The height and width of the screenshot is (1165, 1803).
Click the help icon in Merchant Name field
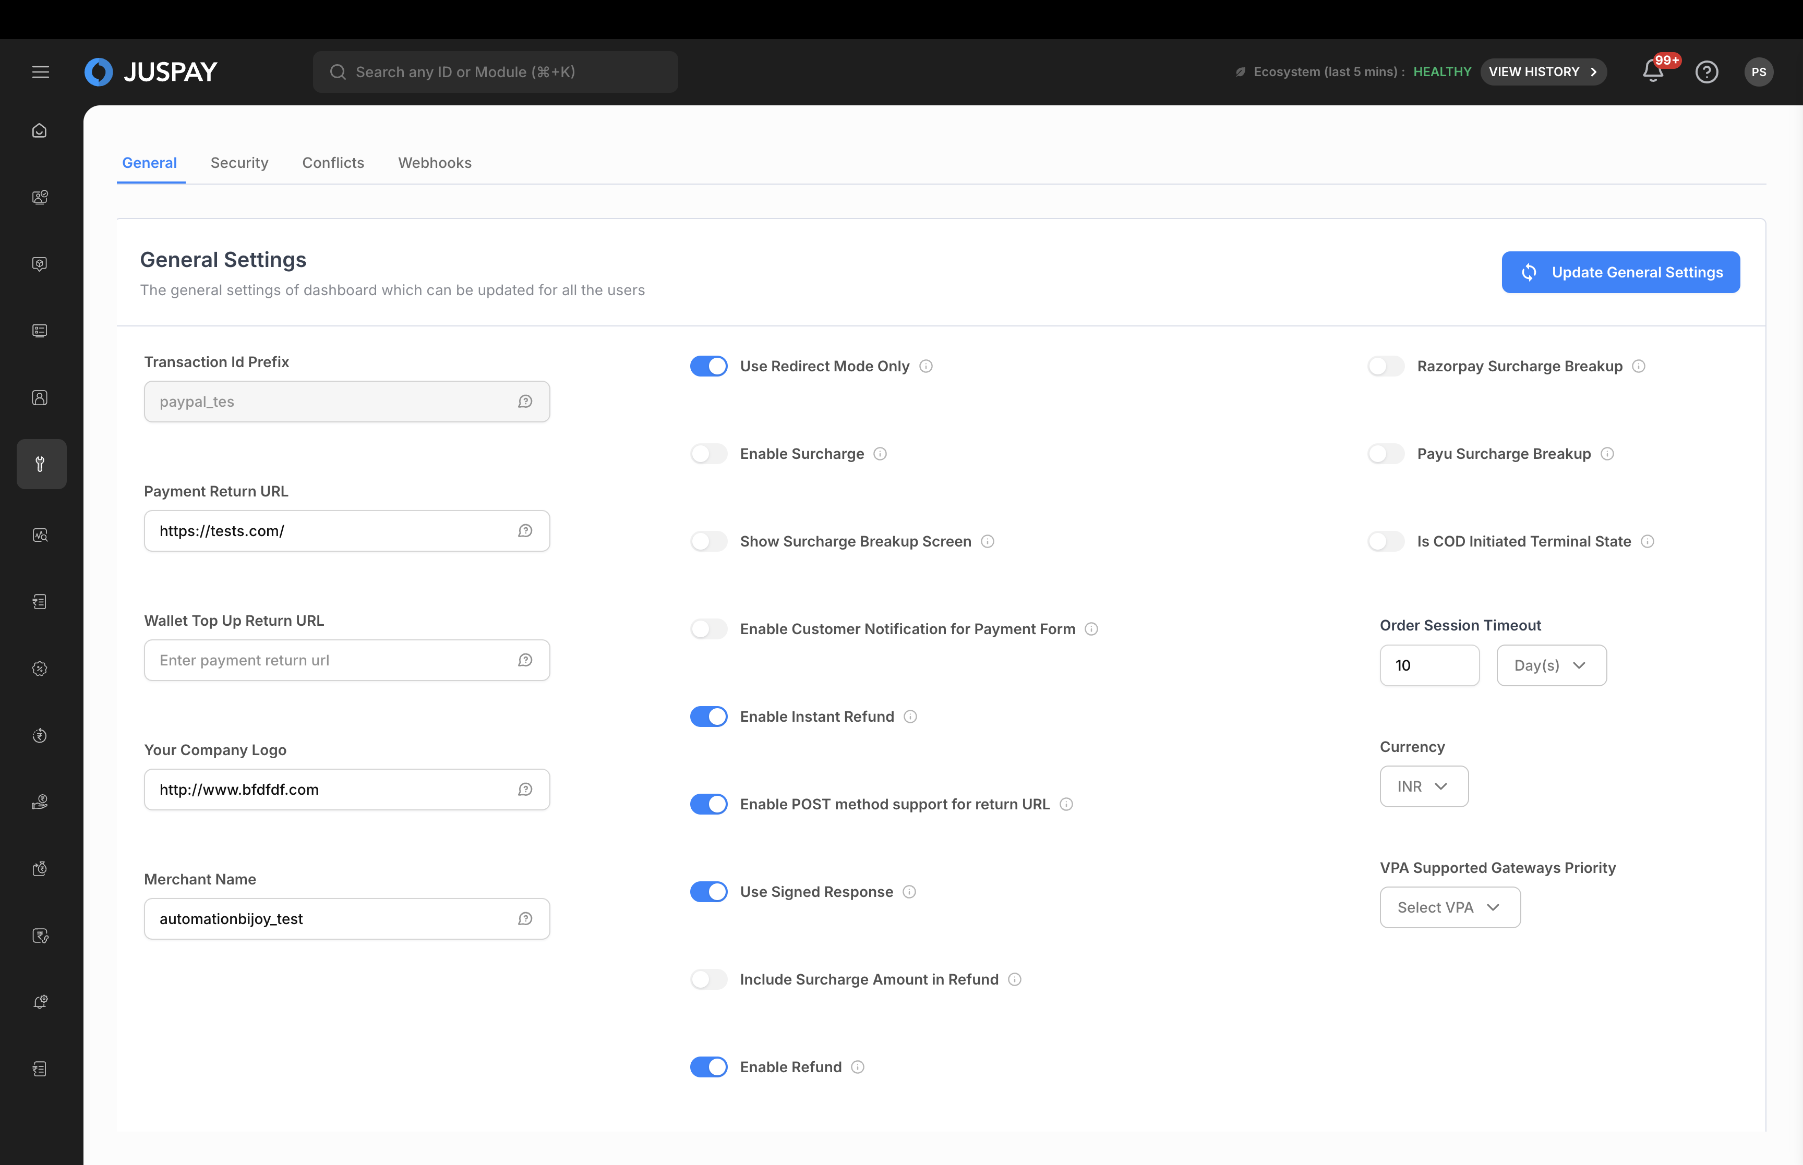click(525, 918)
